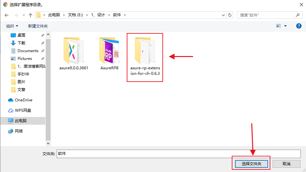Click the 取消 button
The height and width of the screenshot is (172, 306).
[286, 164]
